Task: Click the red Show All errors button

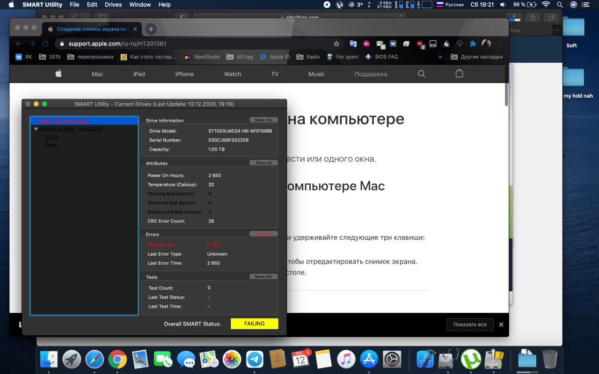Action: [263, 234]
